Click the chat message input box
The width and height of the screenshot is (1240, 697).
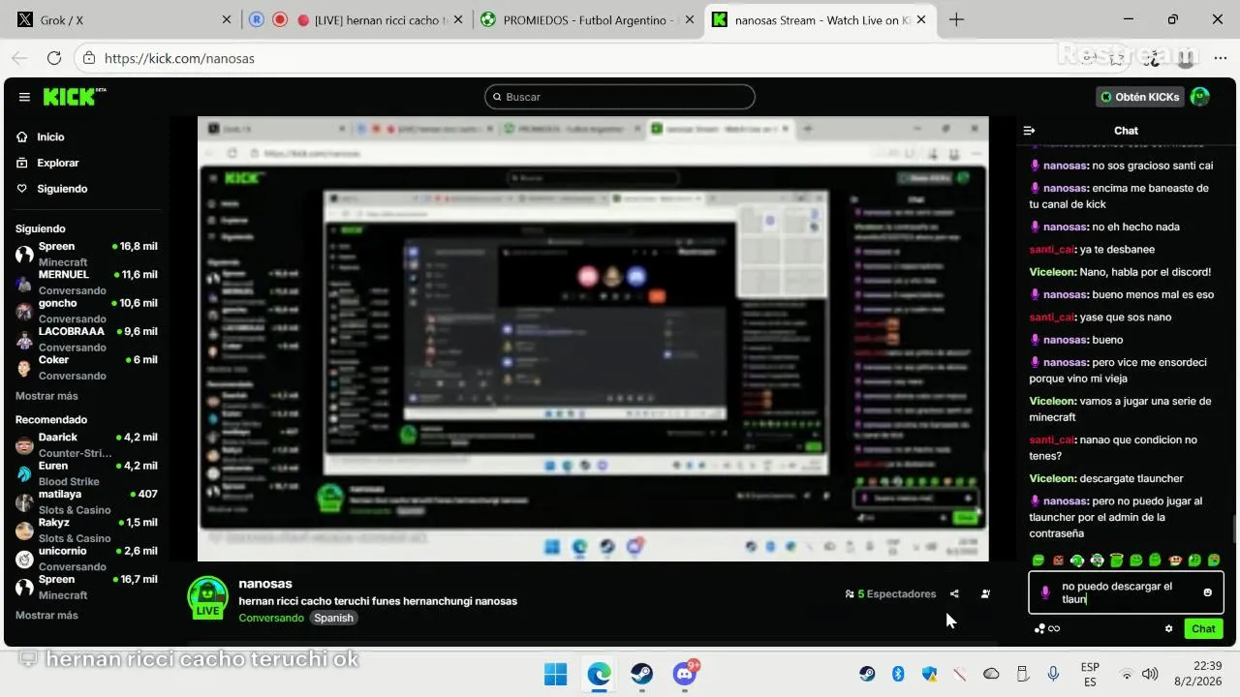1126,592
